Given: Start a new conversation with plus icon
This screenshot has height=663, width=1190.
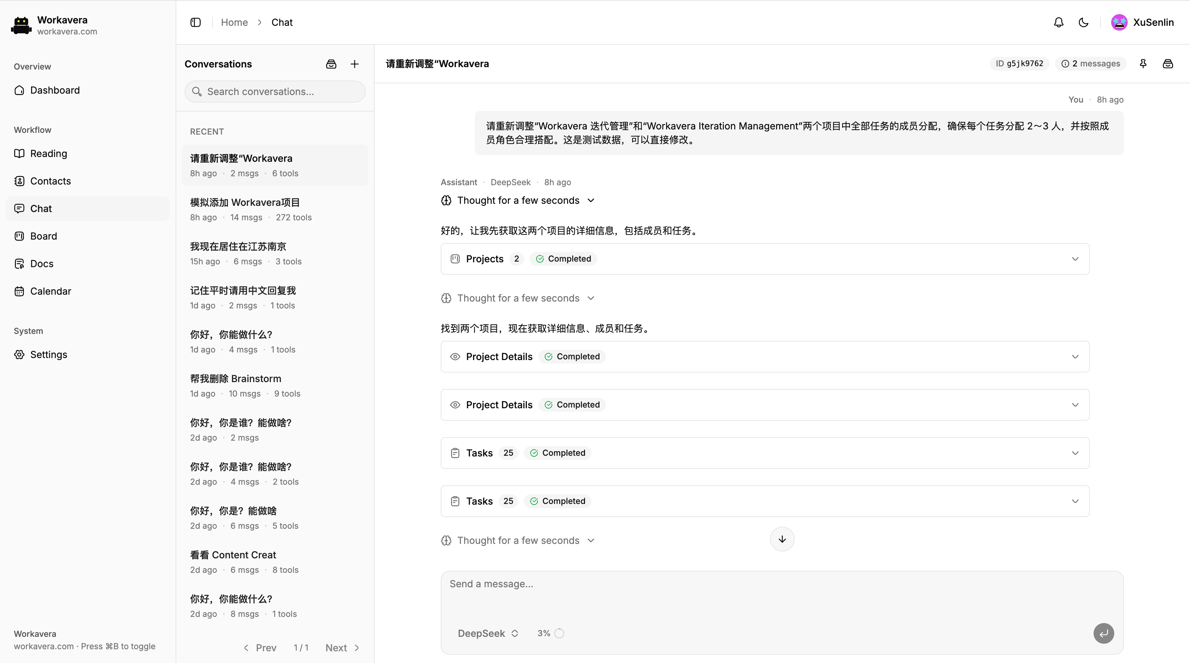Looking at the screenshot, I should 354,64.
